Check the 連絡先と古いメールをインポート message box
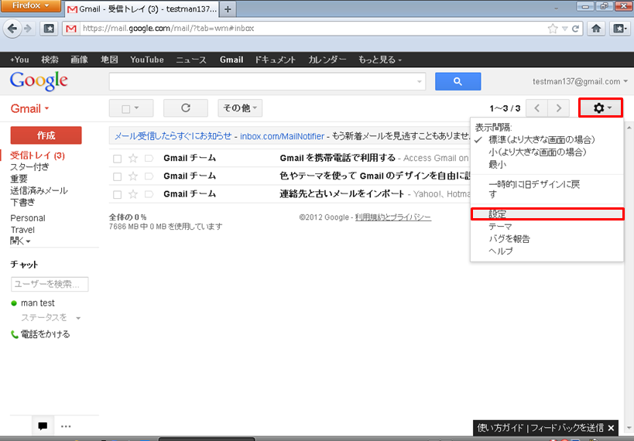Image resolution: width=634 pixels, height=441 pixels. [x=117, y=194]
